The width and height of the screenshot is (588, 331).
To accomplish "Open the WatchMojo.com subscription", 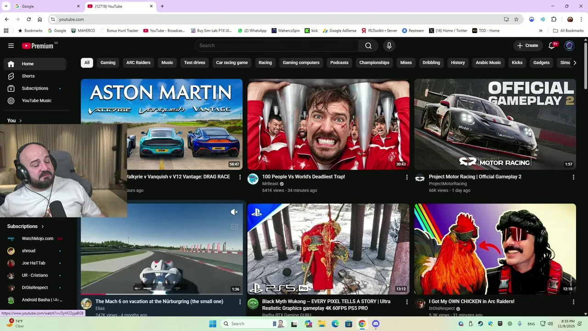I will pos(35,239).
